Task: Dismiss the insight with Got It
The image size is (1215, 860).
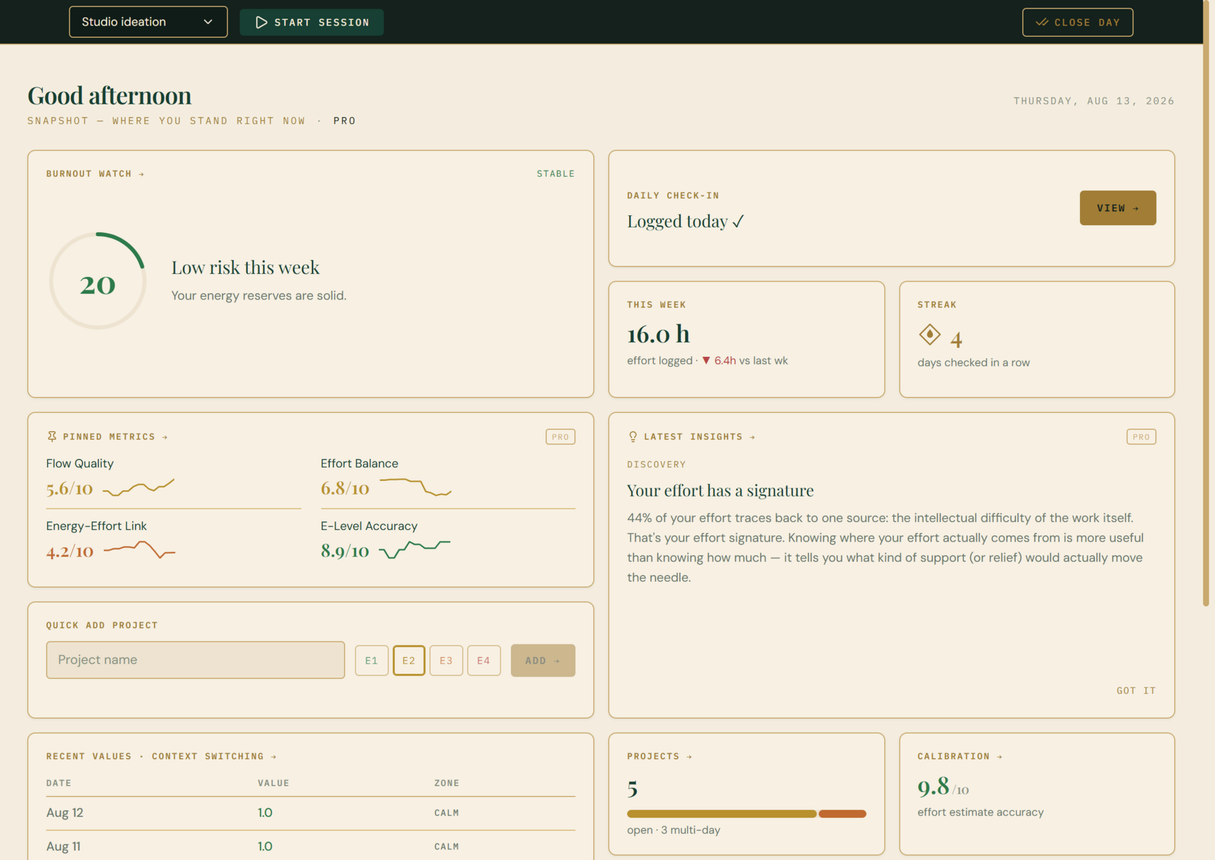Action: 1136,691
